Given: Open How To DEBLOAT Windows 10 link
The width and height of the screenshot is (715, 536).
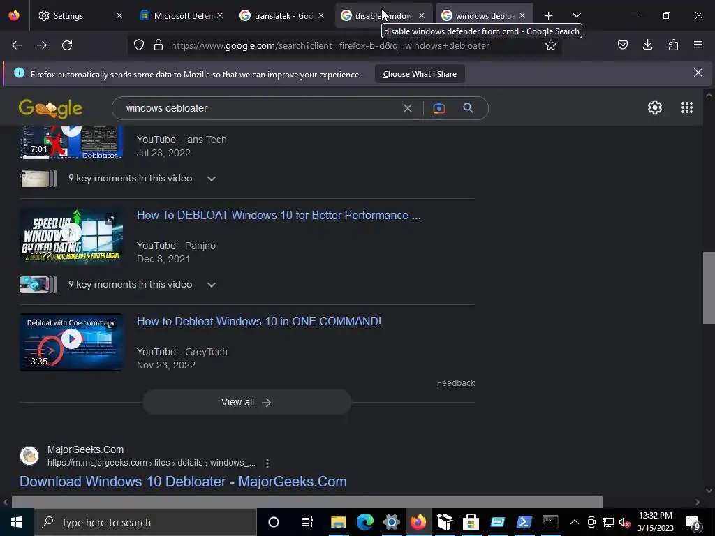Looking at the screenshot, I should (279, 215).
